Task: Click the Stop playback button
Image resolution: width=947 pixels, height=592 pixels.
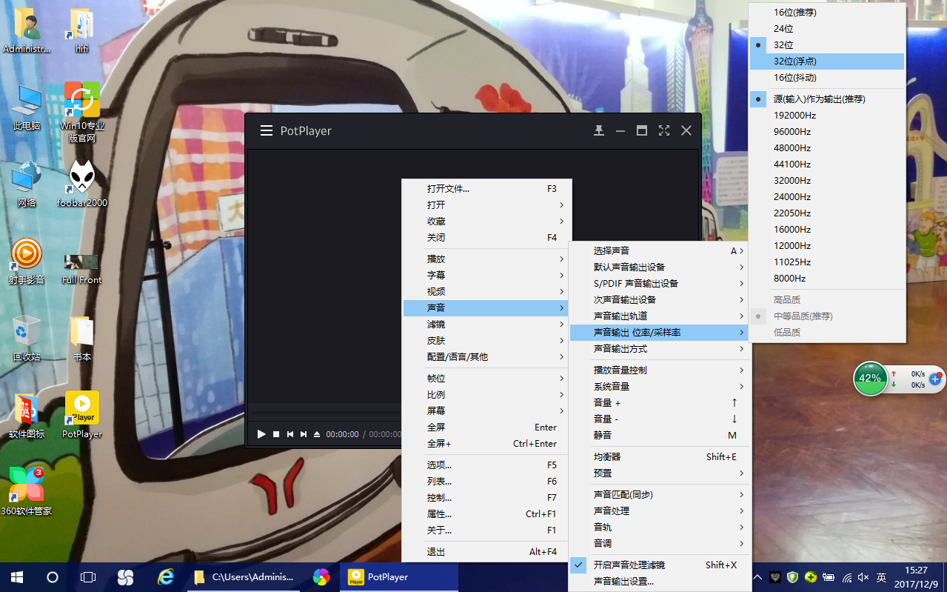Action: point(275,434)
